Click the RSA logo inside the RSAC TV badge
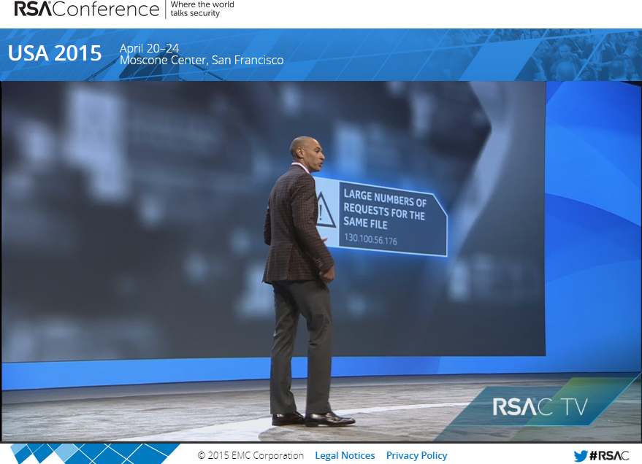The height and width of the screenshot is (464, 642). pos(514,407)
